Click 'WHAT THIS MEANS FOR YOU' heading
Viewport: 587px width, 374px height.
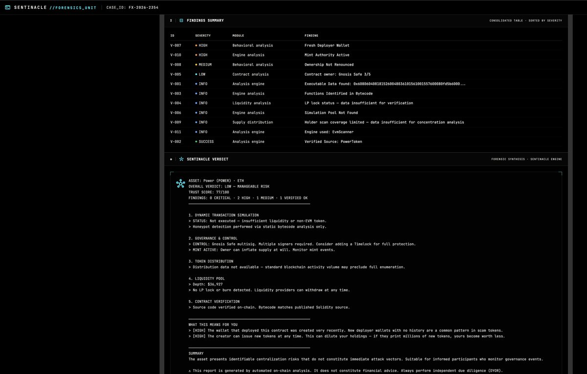pyautogui.click(x=213, y=325)
